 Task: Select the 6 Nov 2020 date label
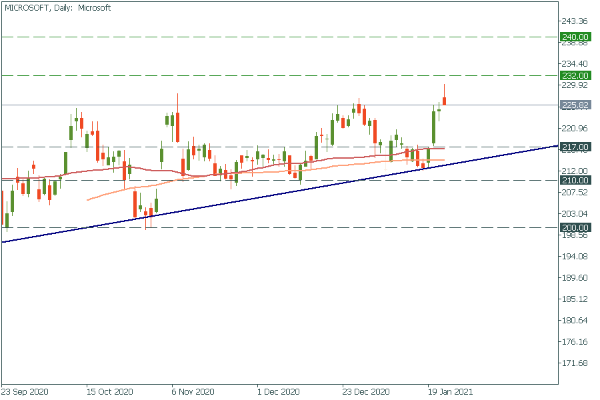tap(193, 392)
